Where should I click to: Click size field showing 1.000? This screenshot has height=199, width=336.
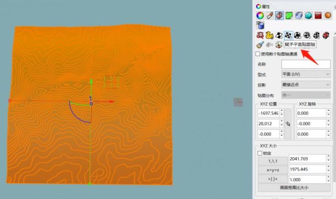(307, 180)
